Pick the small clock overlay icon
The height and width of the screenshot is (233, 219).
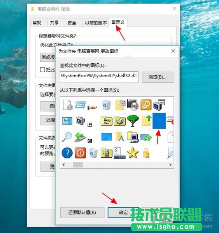(x=90, y=141)
